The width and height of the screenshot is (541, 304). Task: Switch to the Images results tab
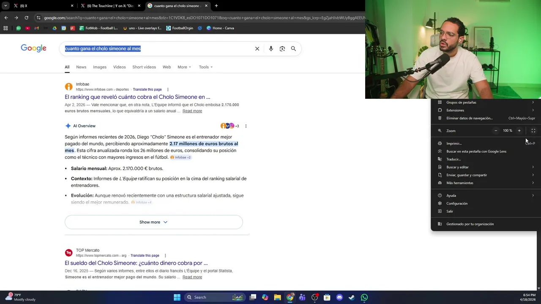[100, 67]
